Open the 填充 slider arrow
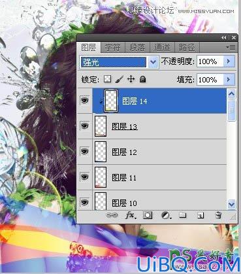Viewport: 241px width, 274px height. (229, 80)
